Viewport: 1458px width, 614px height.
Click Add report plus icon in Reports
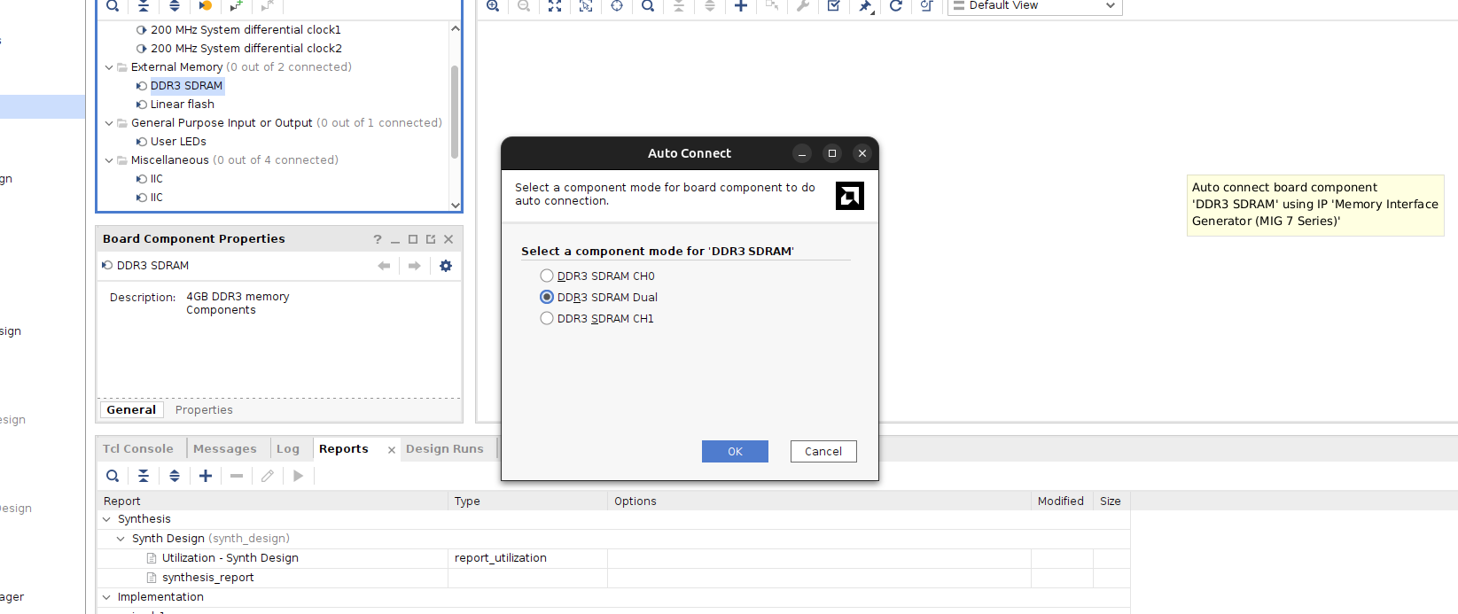pyautogui.click(x=206, y=476)
